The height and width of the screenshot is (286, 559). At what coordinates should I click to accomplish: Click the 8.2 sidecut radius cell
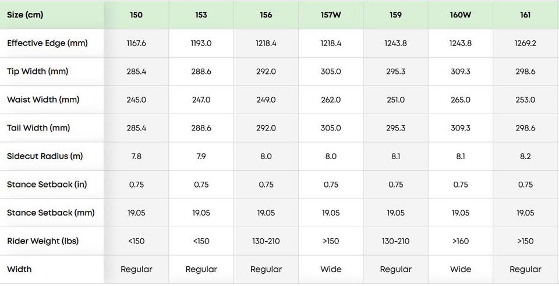[x=525, y=156]
